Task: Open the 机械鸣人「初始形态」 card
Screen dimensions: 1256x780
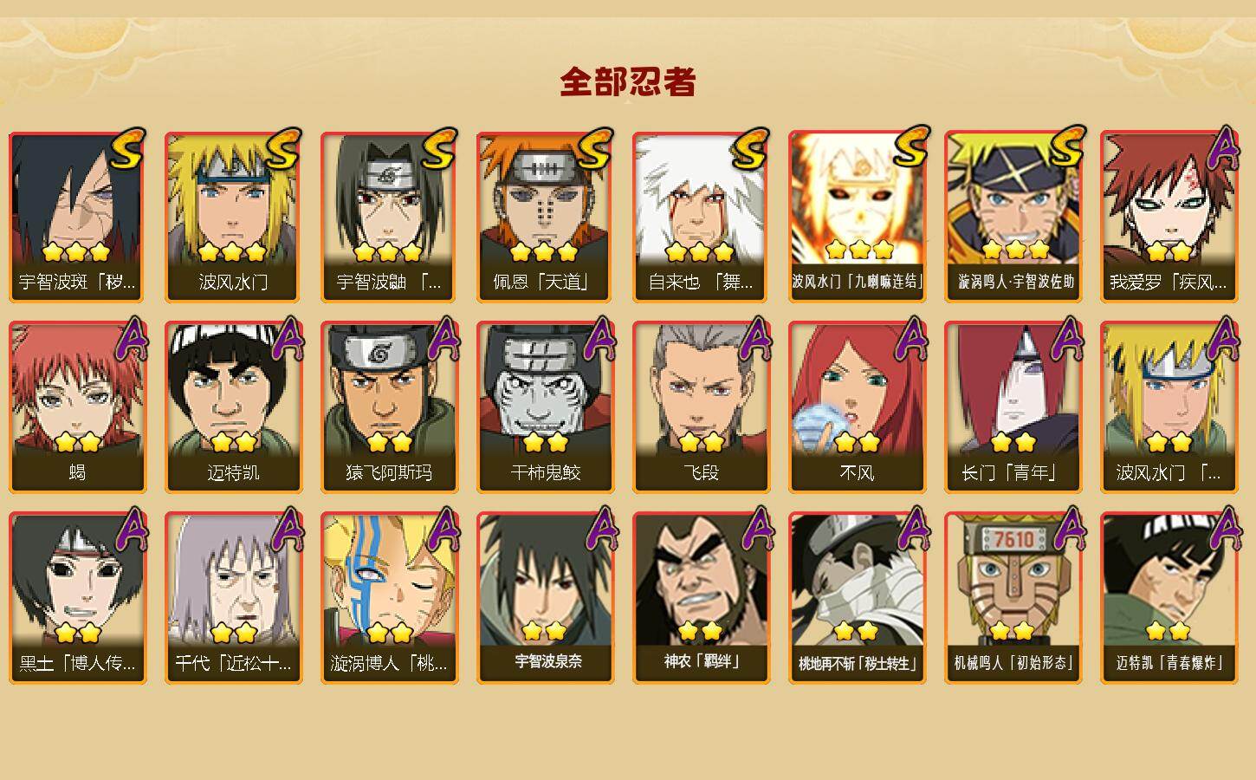Action: coord(1013,598)
